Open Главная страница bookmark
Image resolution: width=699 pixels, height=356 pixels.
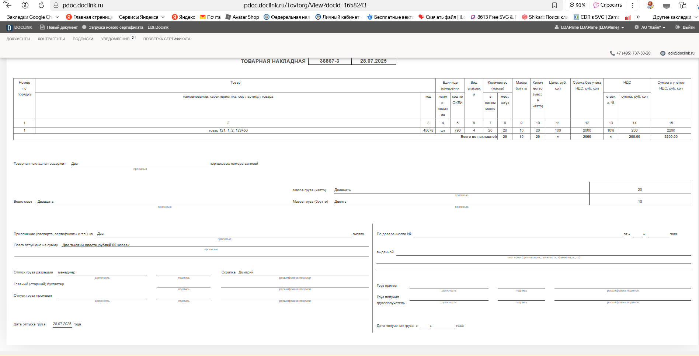click(89, 17)
